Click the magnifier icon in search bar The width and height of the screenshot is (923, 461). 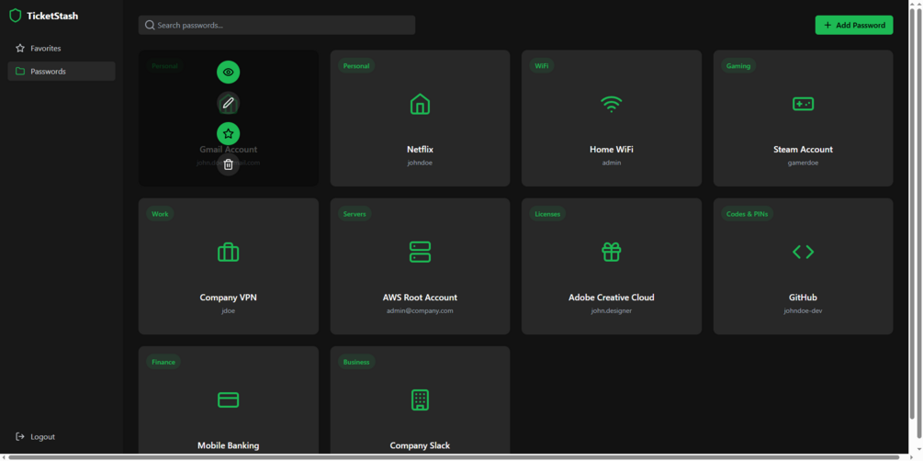pyautogui.click(x=150, y=25)
